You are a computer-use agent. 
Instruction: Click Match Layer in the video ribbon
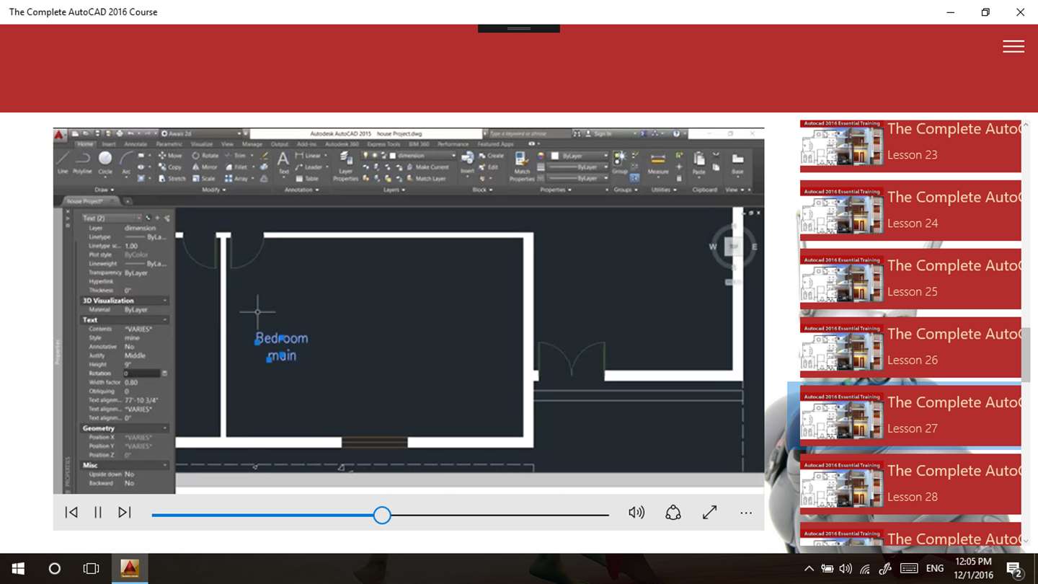point(427,178)
